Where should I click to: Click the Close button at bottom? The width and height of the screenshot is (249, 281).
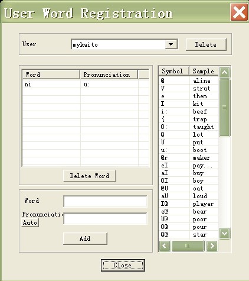[123, 265]
